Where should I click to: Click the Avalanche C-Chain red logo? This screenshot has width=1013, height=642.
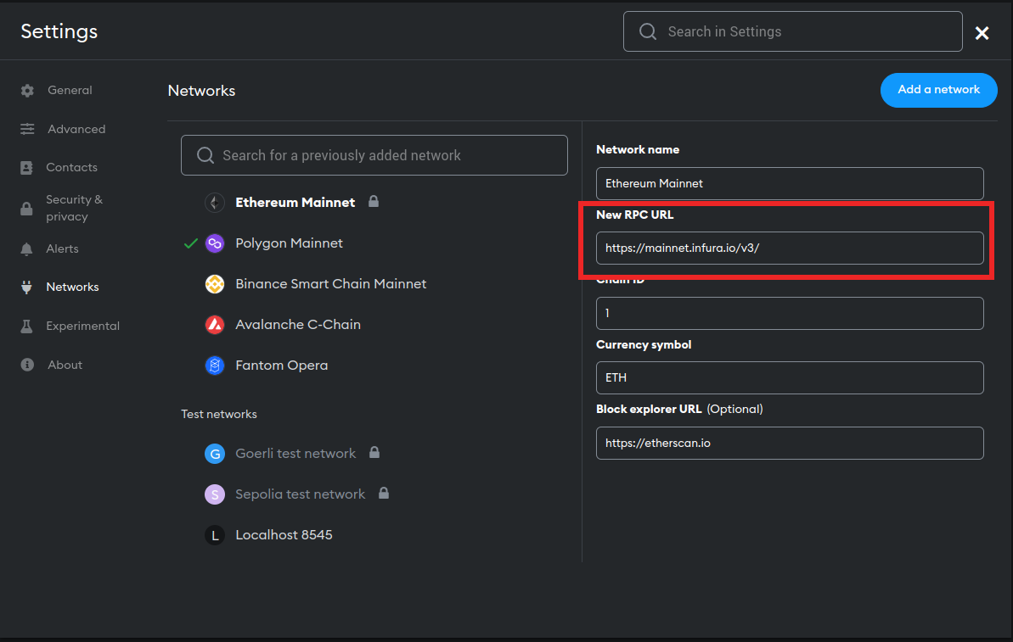tap(214, 325)
